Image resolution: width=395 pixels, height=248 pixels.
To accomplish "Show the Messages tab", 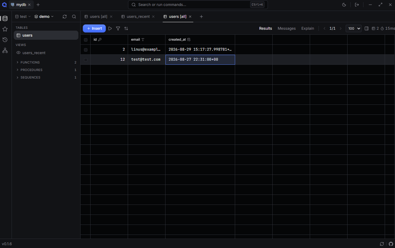I will pyautogui.click(x=287, y=28).
